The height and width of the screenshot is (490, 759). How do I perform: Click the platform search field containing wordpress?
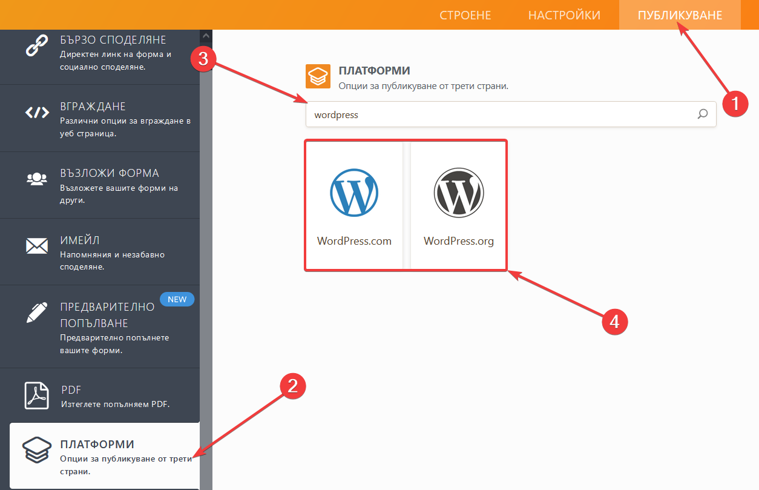click(511, 114)
